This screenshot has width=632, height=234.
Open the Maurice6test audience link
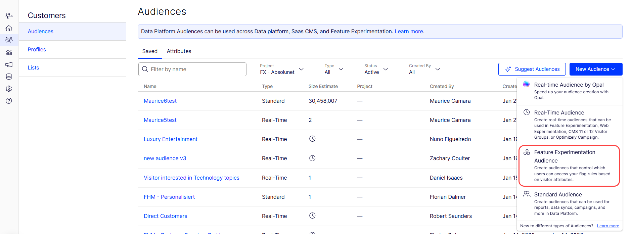(x=160, y=101)
